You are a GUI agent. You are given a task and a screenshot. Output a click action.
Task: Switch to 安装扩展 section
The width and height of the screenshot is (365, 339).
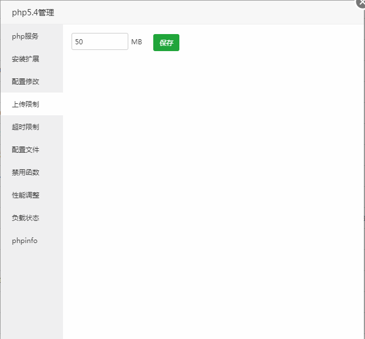point(32,59)
